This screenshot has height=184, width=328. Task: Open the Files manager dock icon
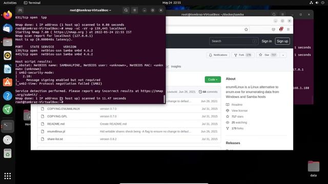[8, 42]
